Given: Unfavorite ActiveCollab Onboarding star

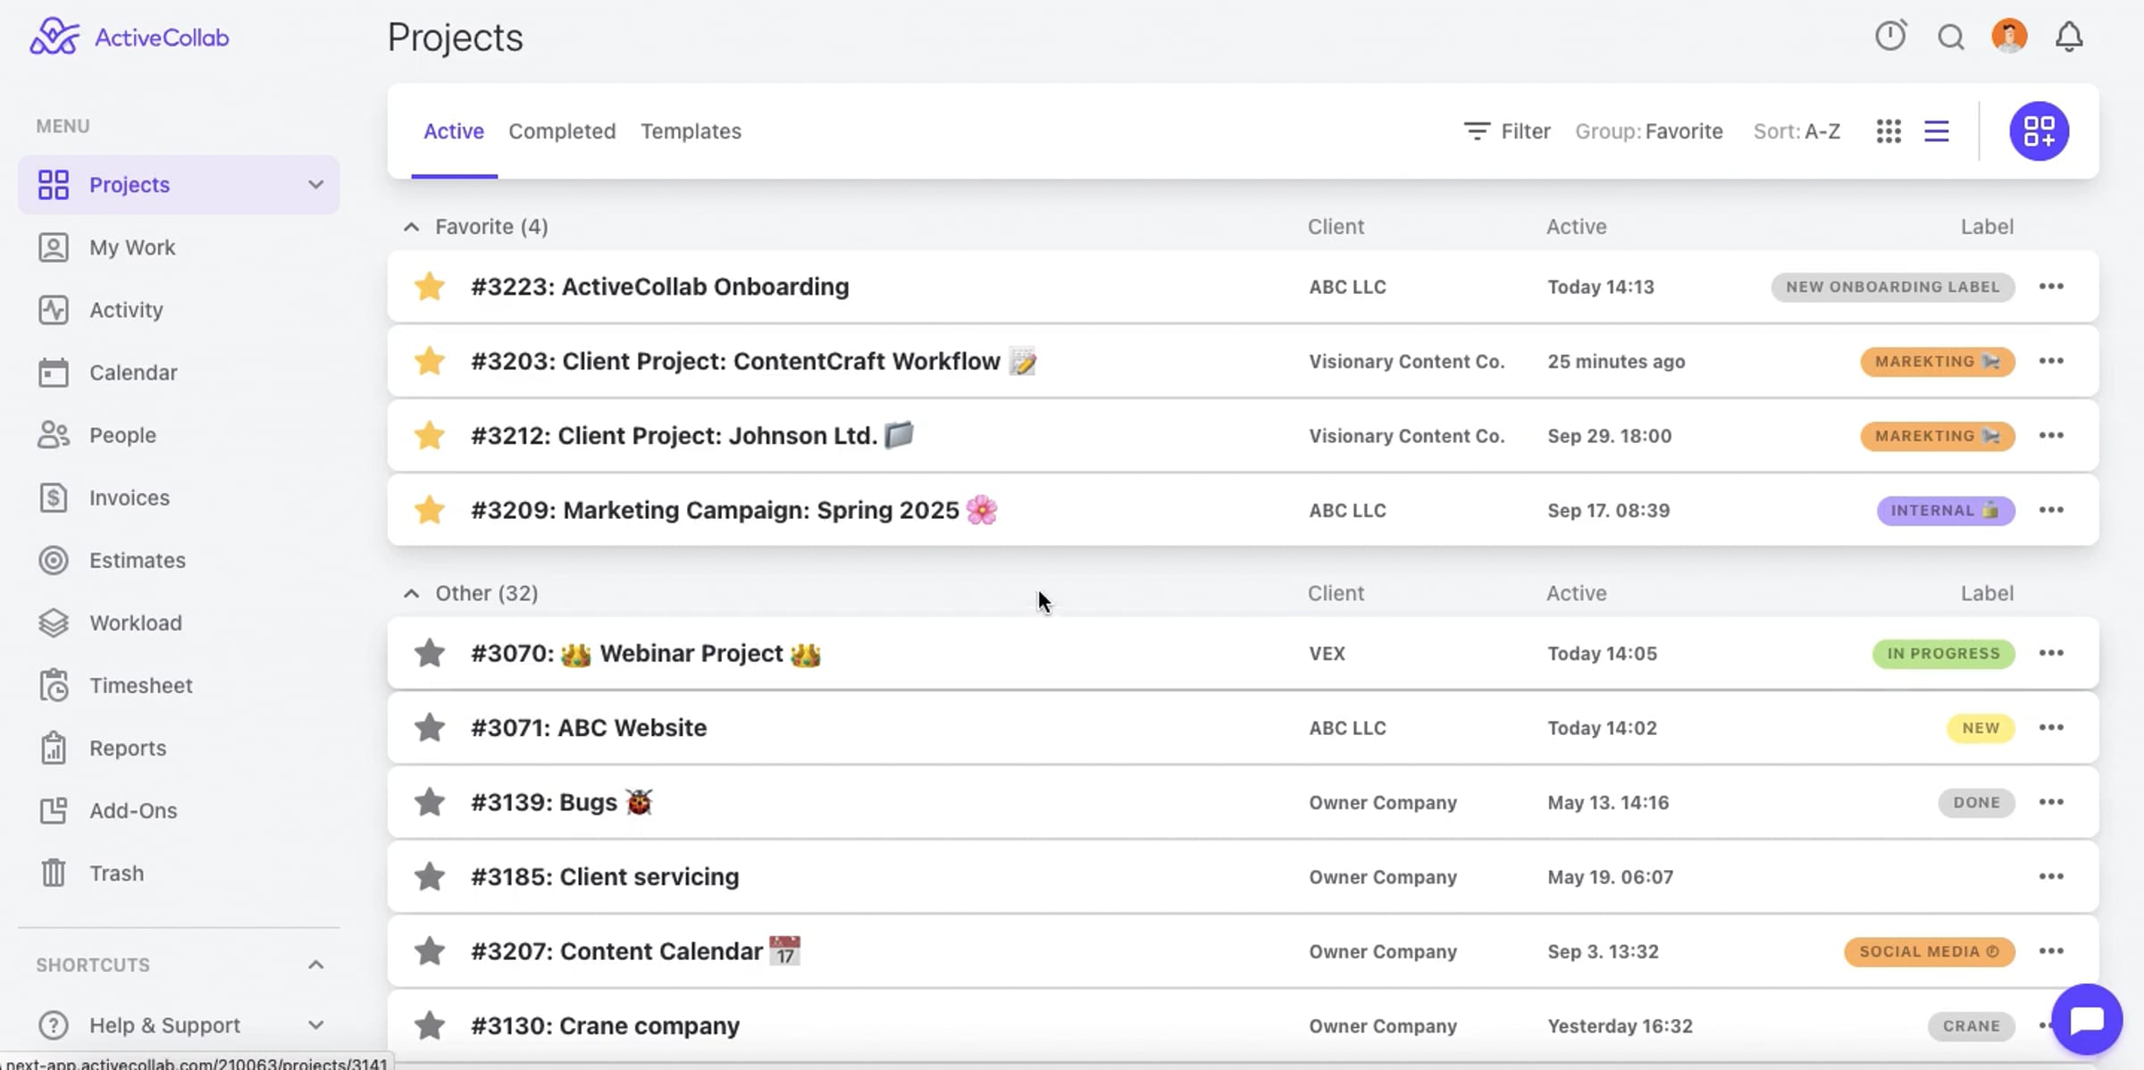Looking at the screenshot, I should (430, 287).
